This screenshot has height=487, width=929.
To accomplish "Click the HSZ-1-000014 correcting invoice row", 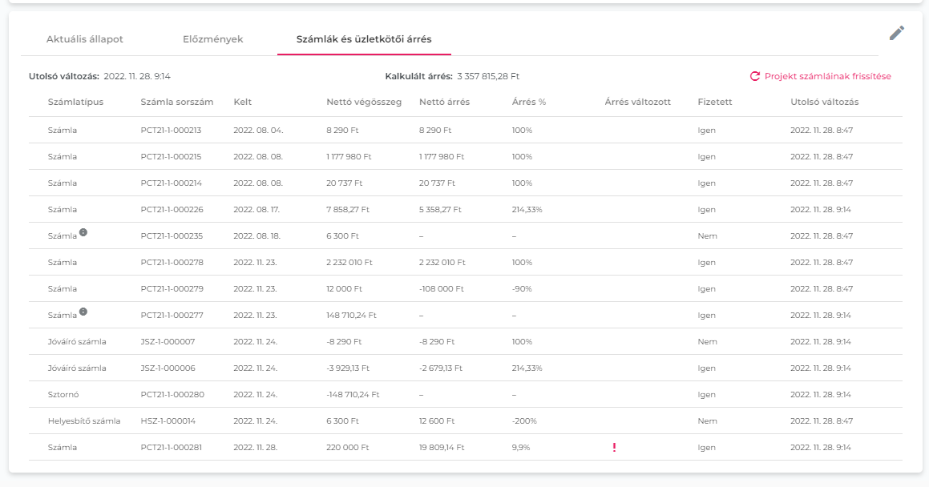I will click(168, 421).
